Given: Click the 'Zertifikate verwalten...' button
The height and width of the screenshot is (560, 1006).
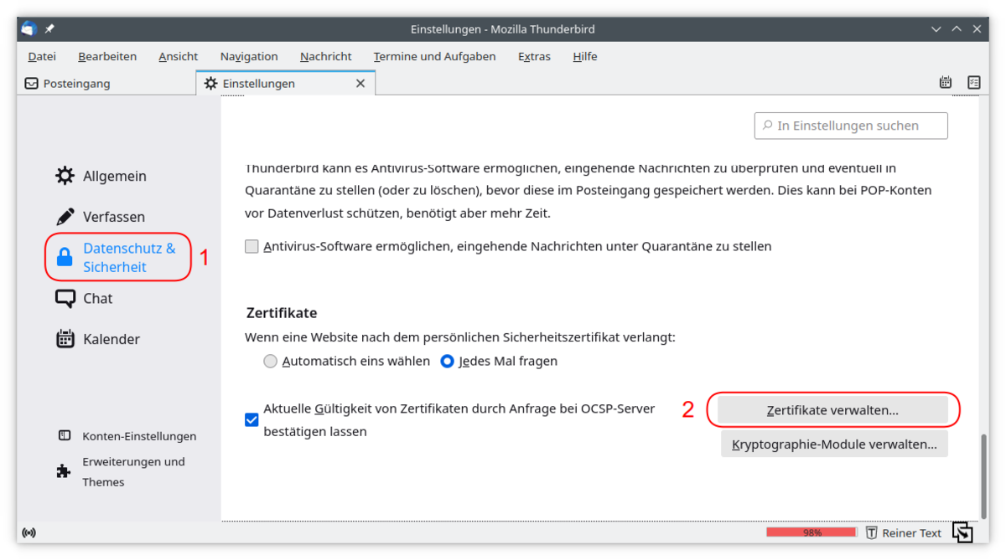Looking at the screenshot, I should (832, 410).
